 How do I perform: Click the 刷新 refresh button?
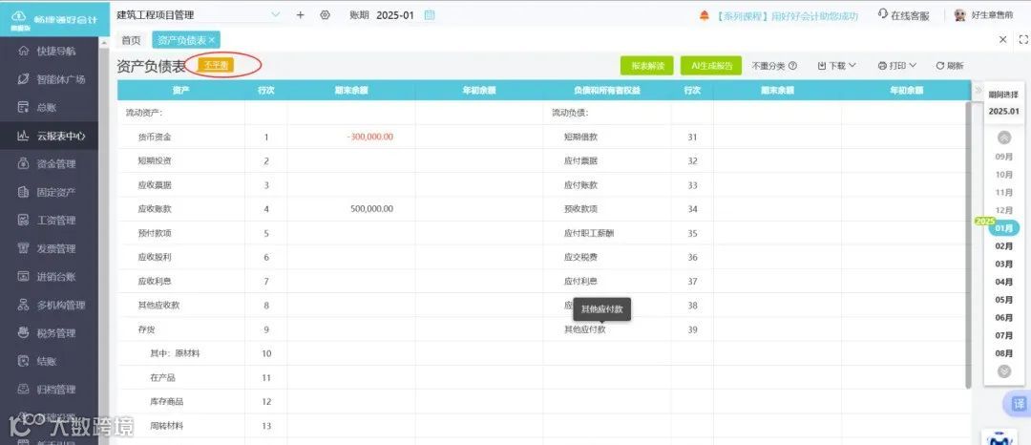point(950,66)
